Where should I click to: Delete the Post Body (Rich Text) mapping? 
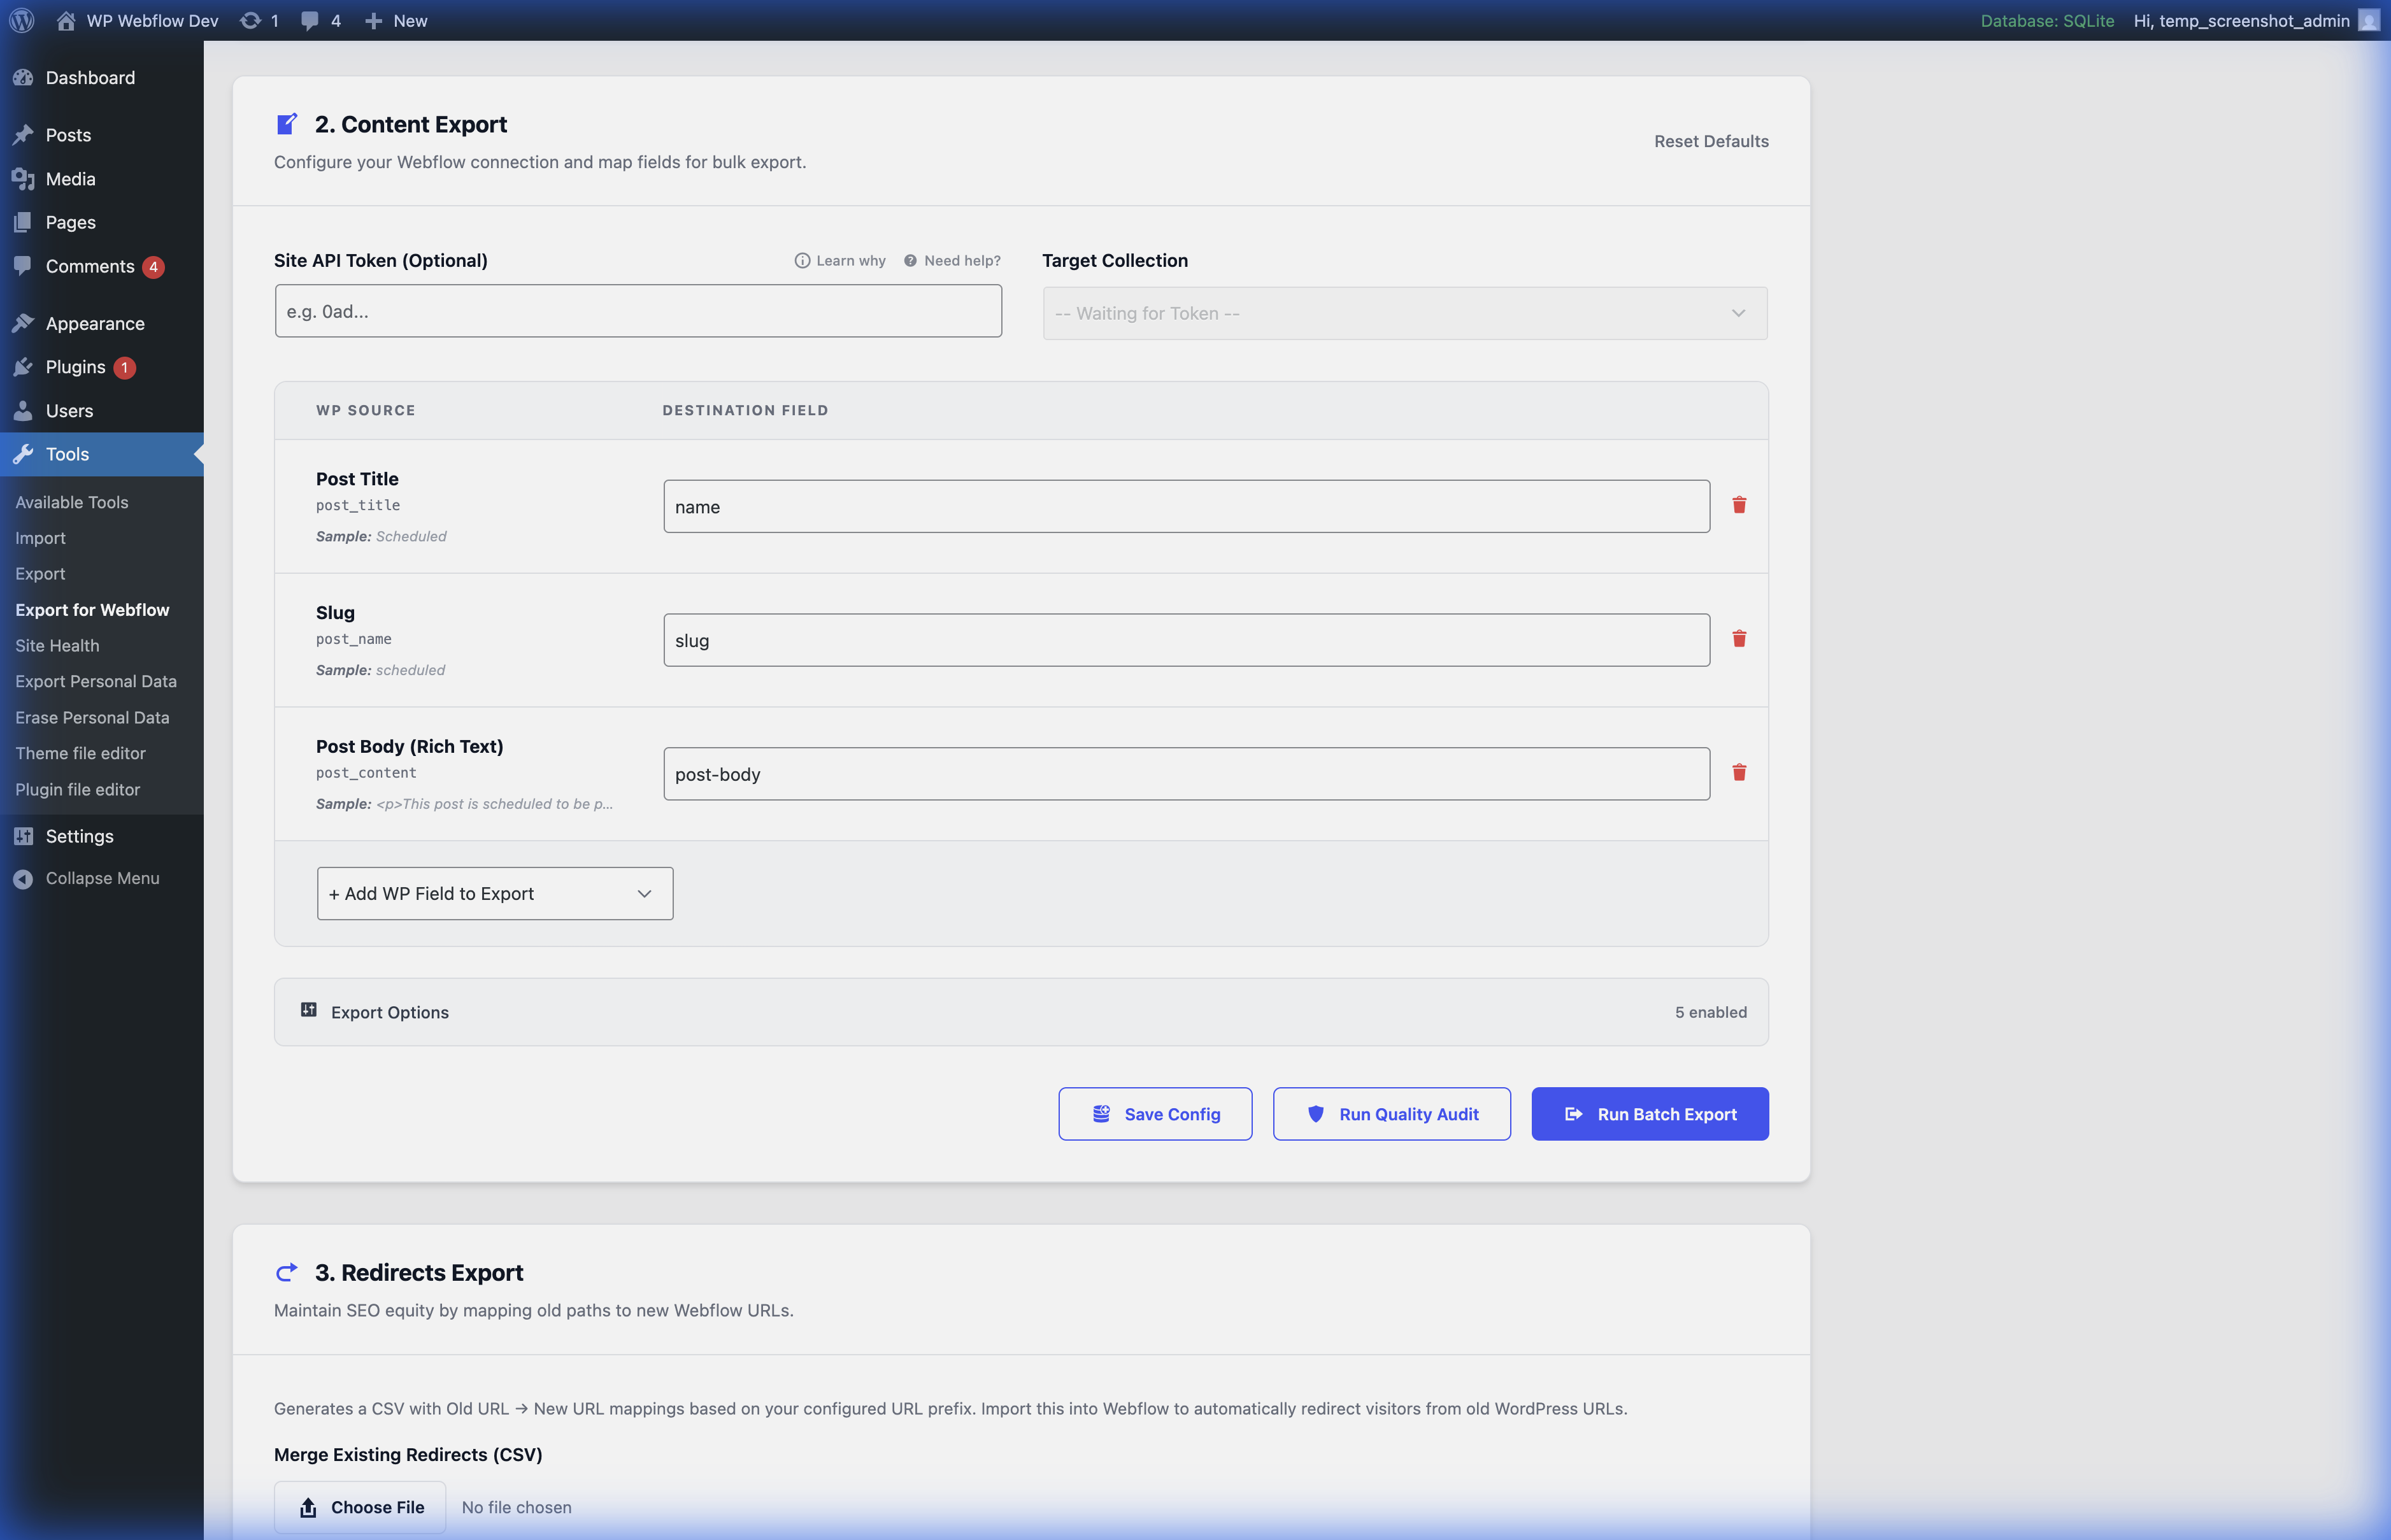pyautogui.click(x=1739, y=772)
